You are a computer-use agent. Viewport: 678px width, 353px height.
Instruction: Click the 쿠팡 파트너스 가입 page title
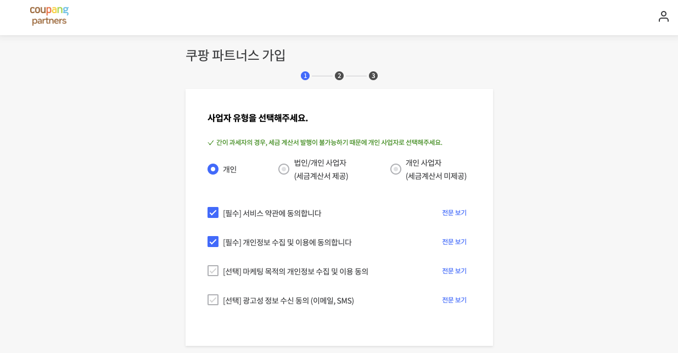tap(235, 55)
